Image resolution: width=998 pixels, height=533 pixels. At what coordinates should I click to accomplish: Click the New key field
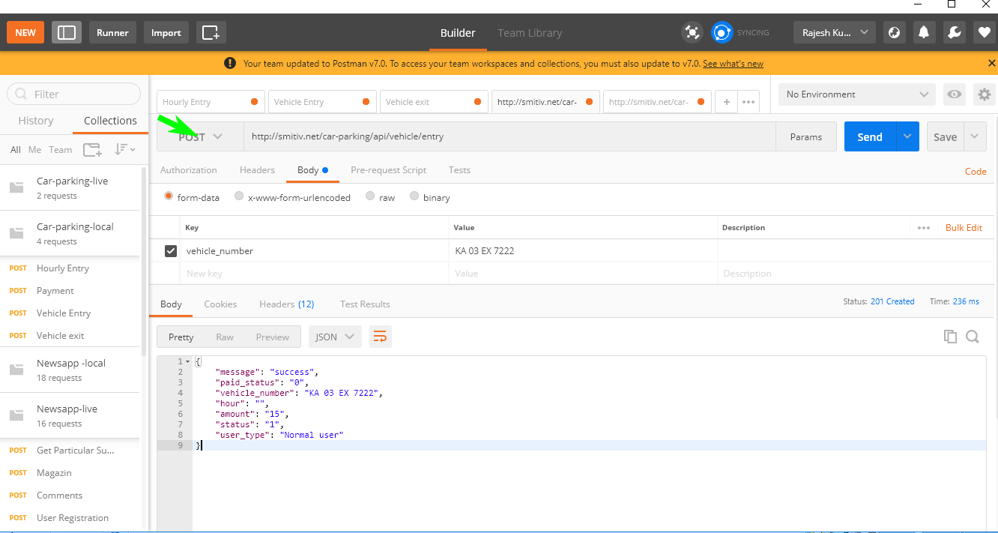click(315, 274)
